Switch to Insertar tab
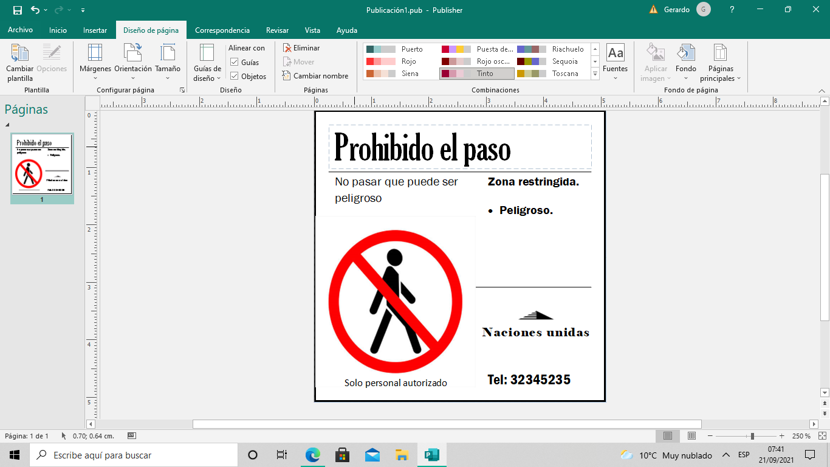 [x=95, y=30]
